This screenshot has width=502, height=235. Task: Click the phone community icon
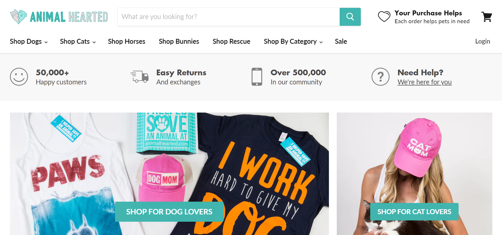pos(257,77)
